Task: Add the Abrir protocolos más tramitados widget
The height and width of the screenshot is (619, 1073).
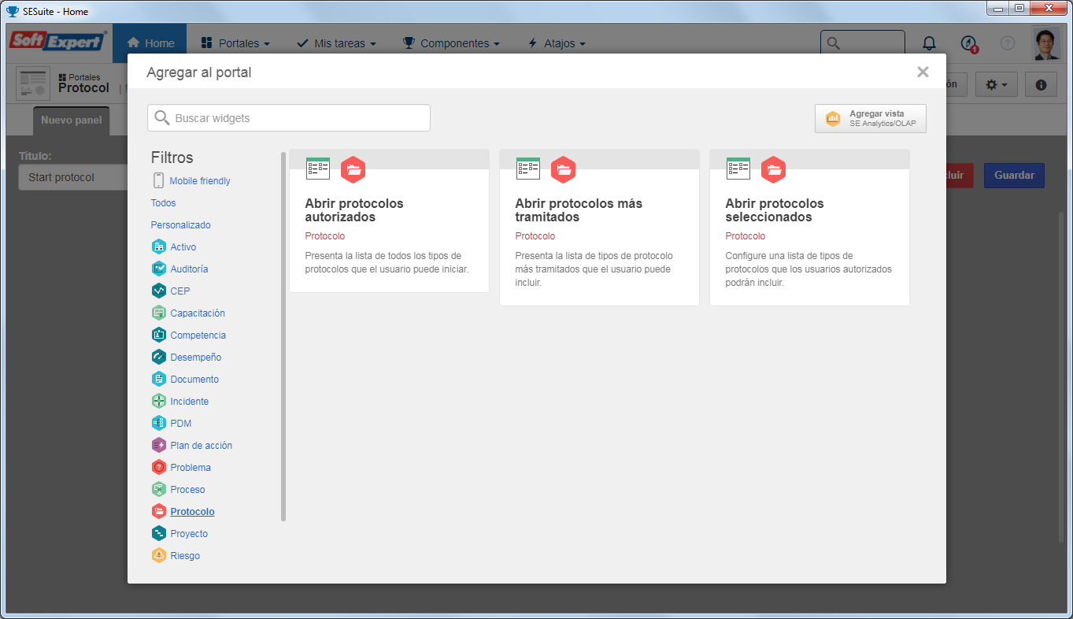Action: (599, 227)
